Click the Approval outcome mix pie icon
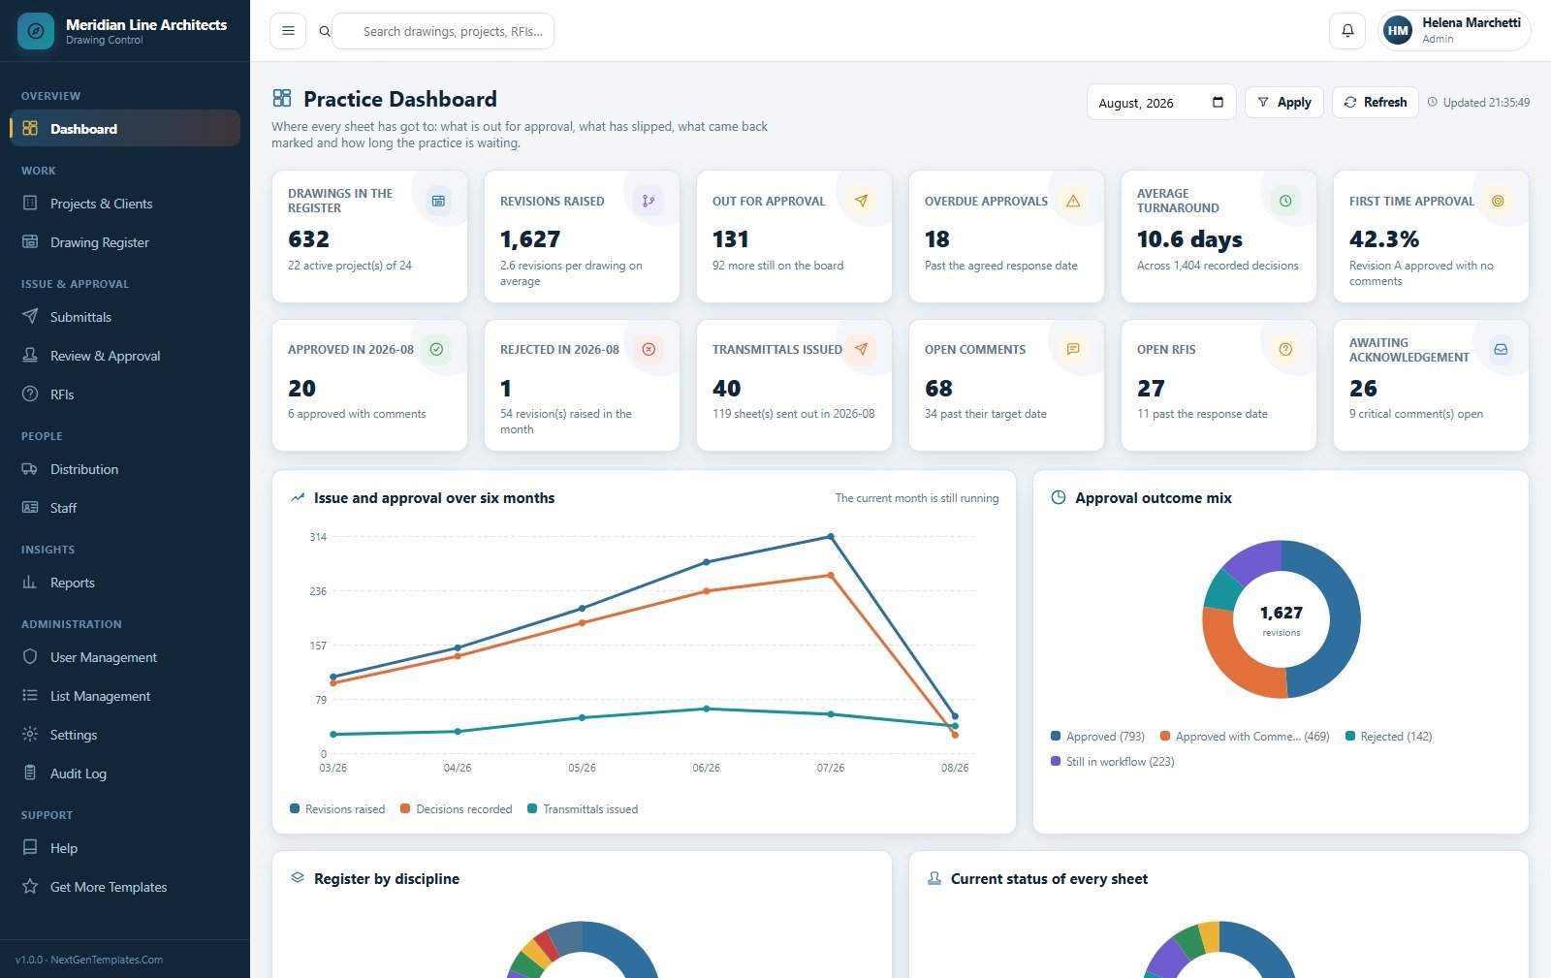 click(1059, 497)
